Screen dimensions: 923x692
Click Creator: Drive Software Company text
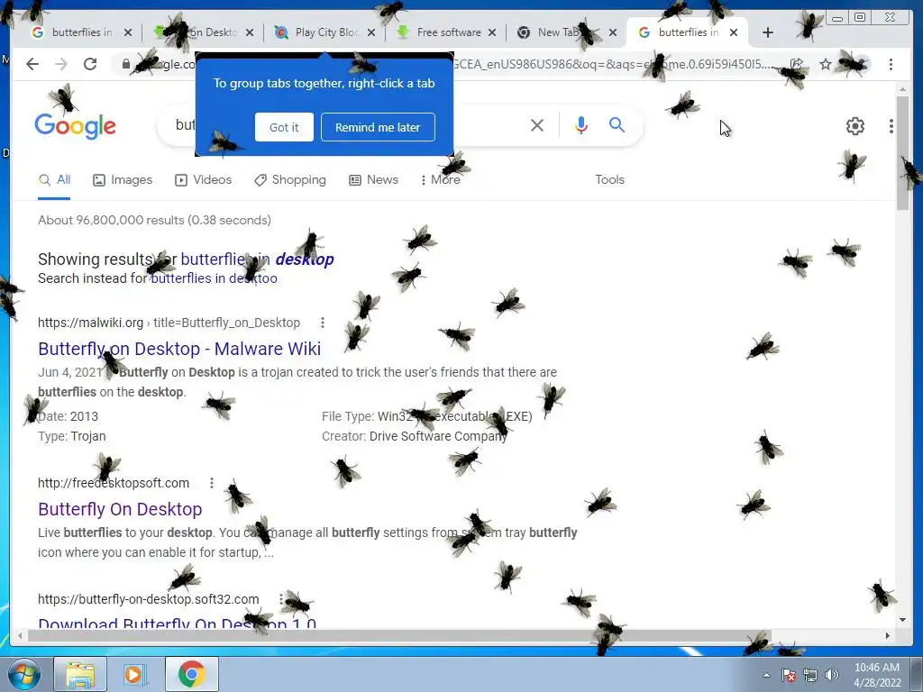(x=415, y=436)
